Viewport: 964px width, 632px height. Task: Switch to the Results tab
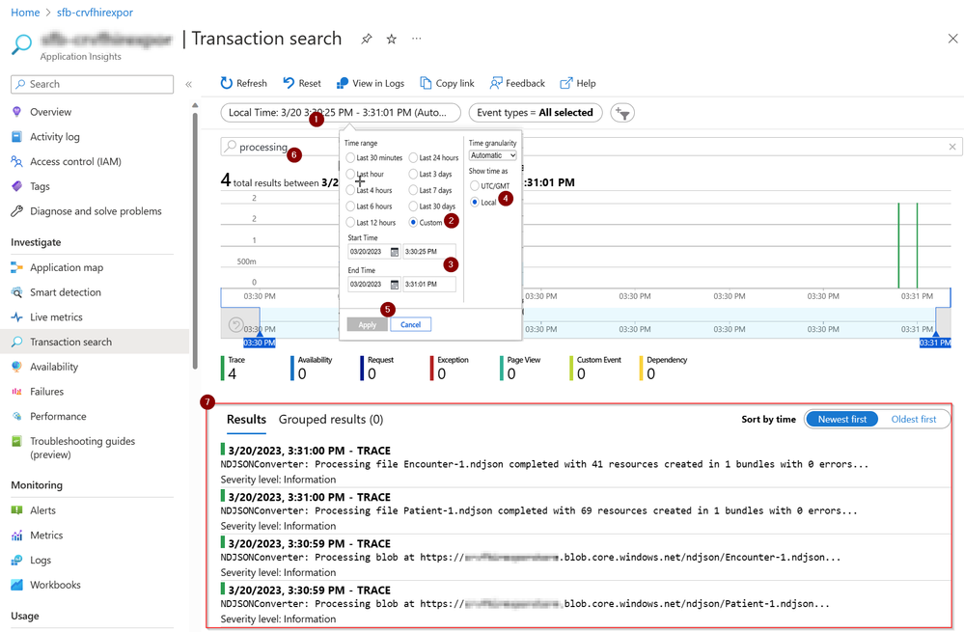[x=246, y=420]
